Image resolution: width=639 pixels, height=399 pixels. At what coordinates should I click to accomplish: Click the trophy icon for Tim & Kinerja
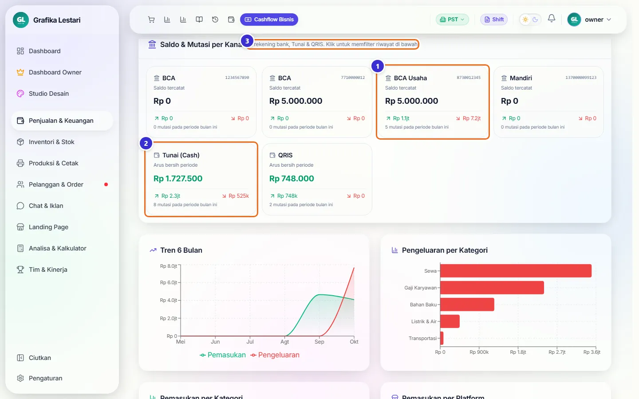point(20,270)
